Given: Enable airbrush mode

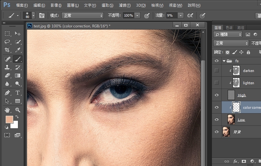Looking at the screenshot, I should [x=190, y=15].
